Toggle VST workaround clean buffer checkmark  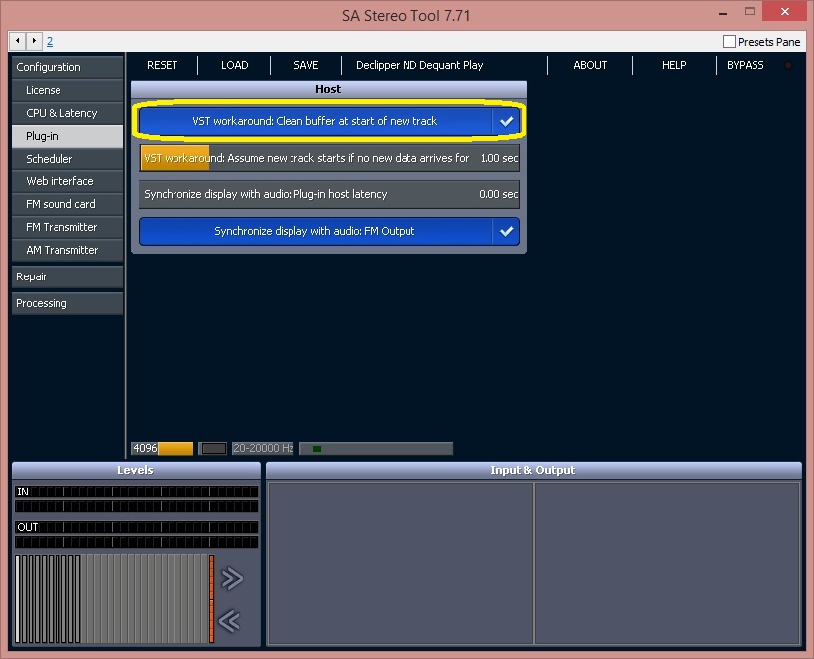(x=506, y=122)
